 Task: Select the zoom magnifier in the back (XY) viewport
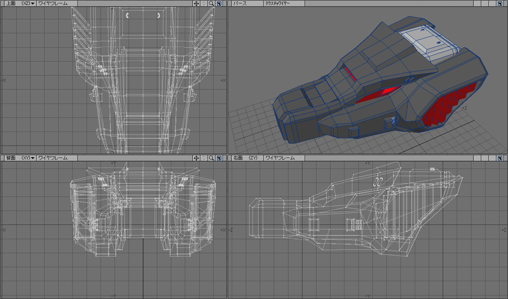coord(211,158)
